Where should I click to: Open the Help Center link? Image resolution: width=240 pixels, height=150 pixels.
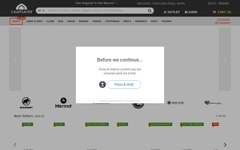point(144,3)
